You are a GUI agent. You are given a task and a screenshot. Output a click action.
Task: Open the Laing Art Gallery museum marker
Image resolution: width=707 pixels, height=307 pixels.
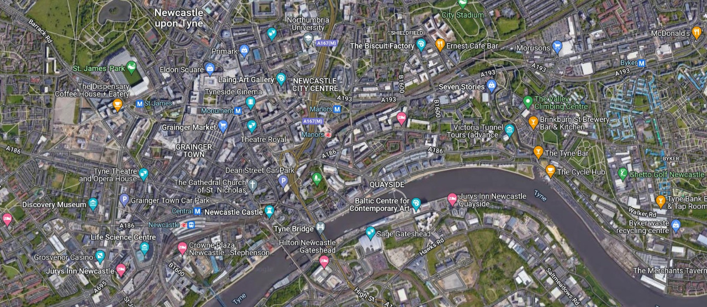point(281,79)
